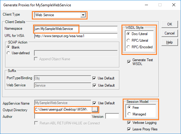This screenshot has height=134, width=181.
Task: Choose Blank SOAP Action option
Action: click(8, 47)
